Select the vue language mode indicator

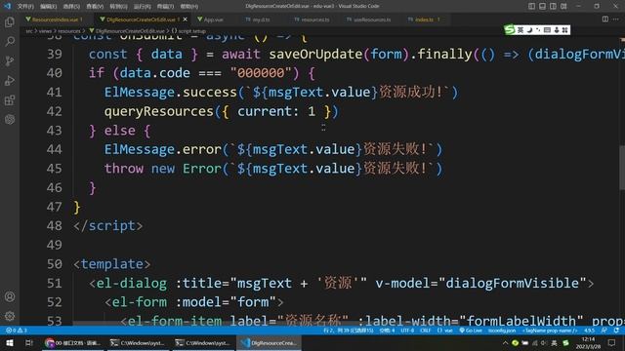pyautogui.click(x=445, y=331)
